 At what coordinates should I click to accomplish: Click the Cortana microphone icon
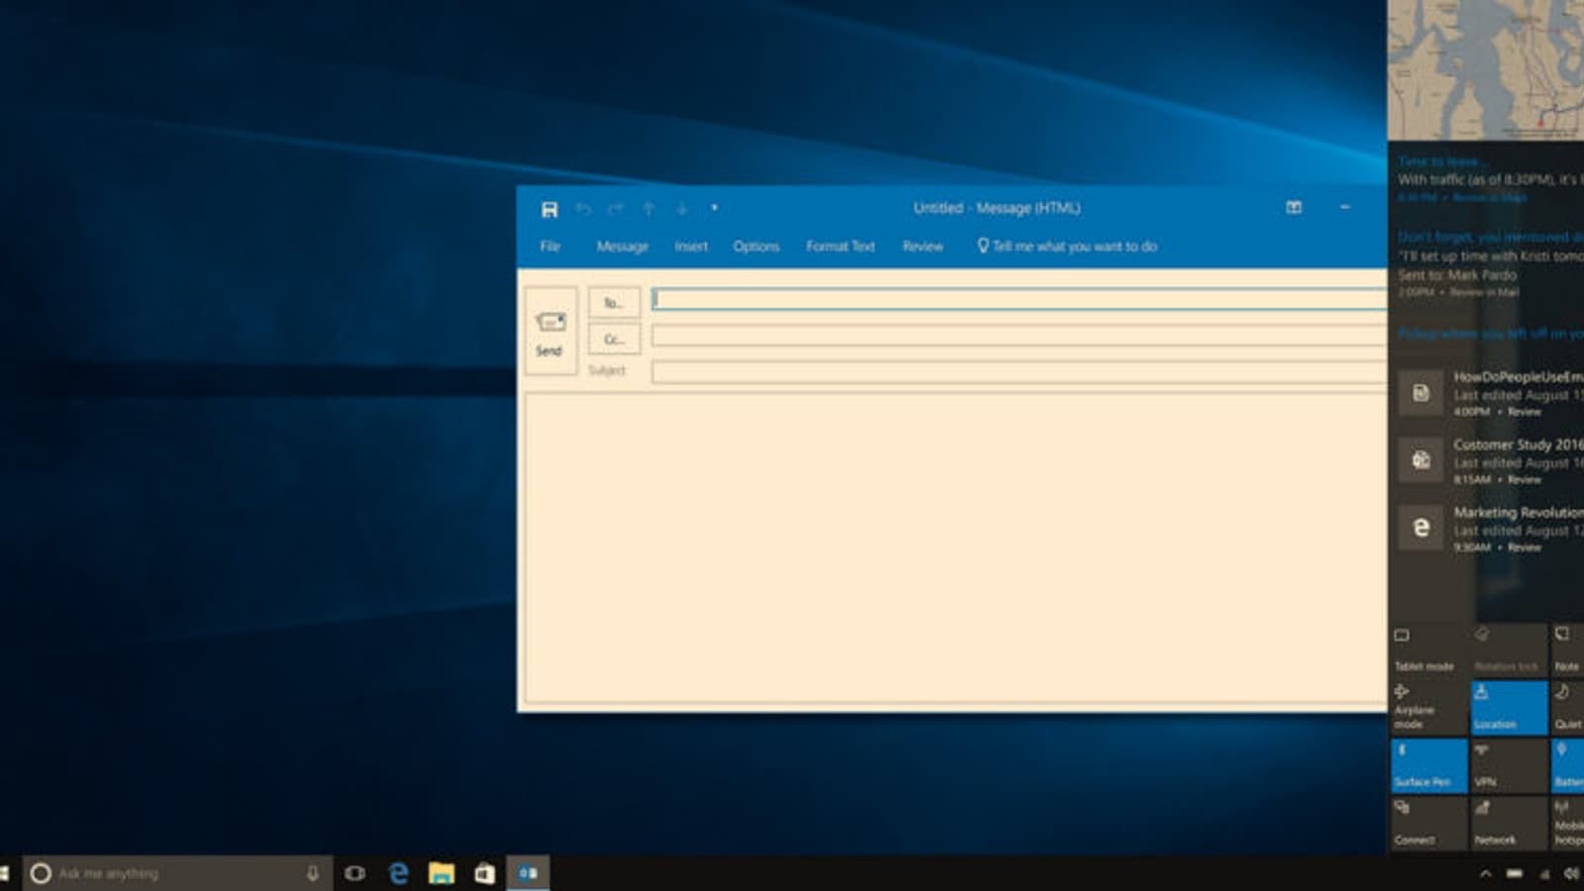pos(313,873)
